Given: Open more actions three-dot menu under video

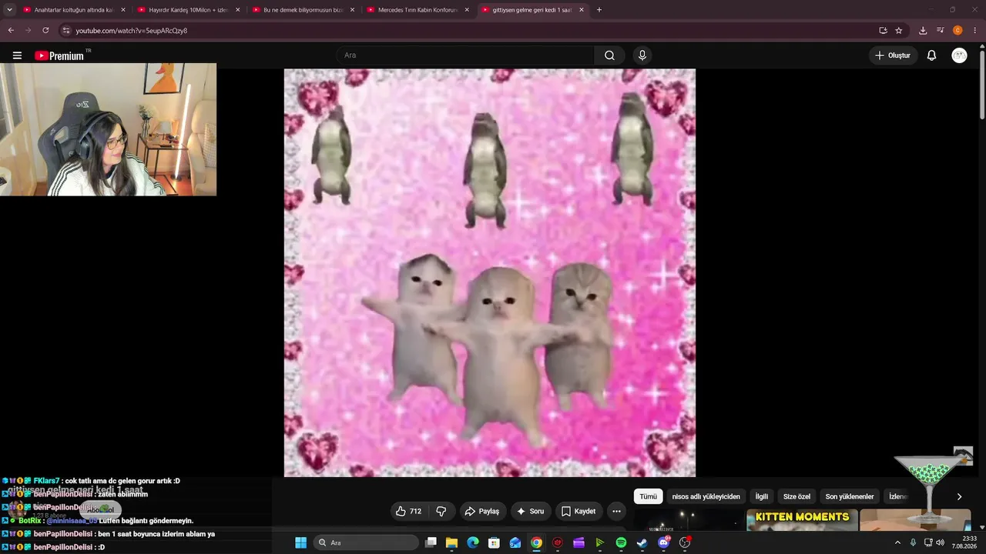Looking at the screenshot, I should click(x=616, y=511).
